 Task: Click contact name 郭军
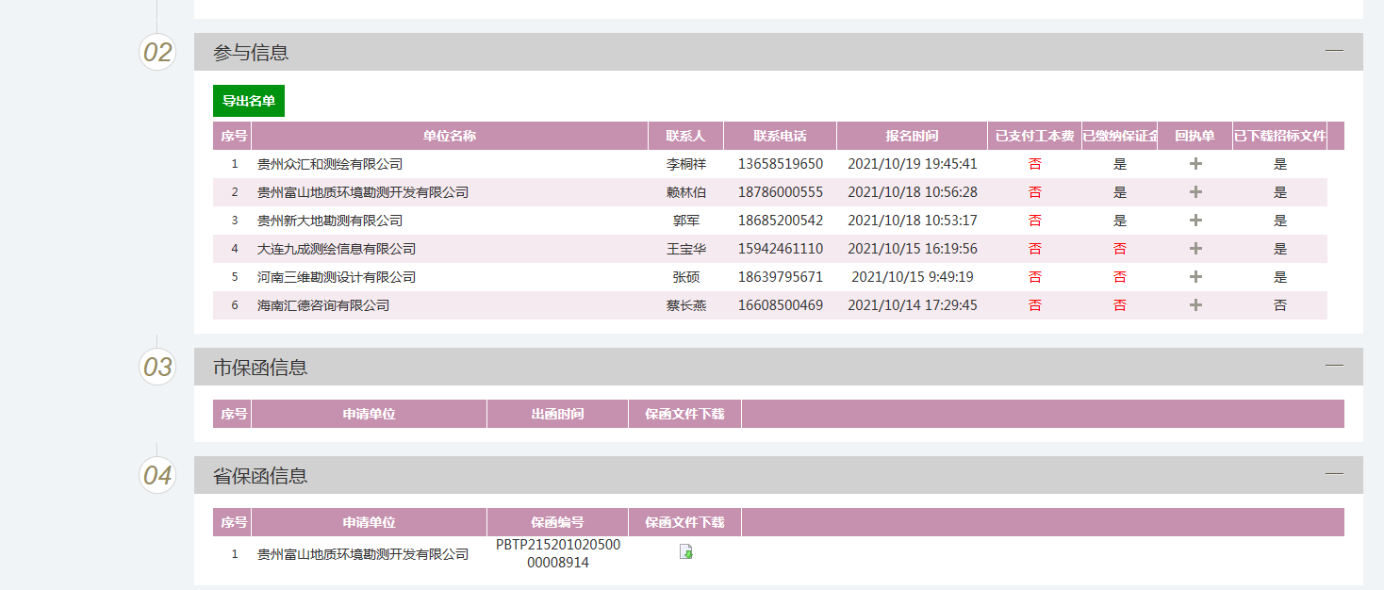(686, 221)
